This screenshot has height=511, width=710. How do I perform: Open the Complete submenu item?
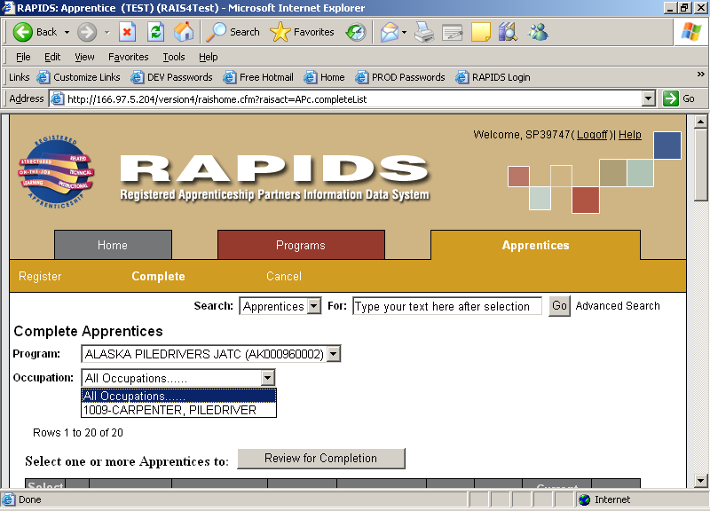click(x=158, y=276)
